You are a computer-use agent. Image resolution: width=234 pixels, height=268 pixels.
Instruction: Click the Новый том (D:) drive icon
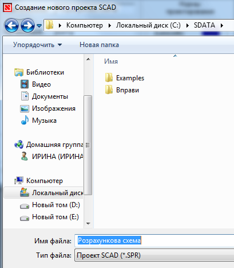tap(25, 206)
